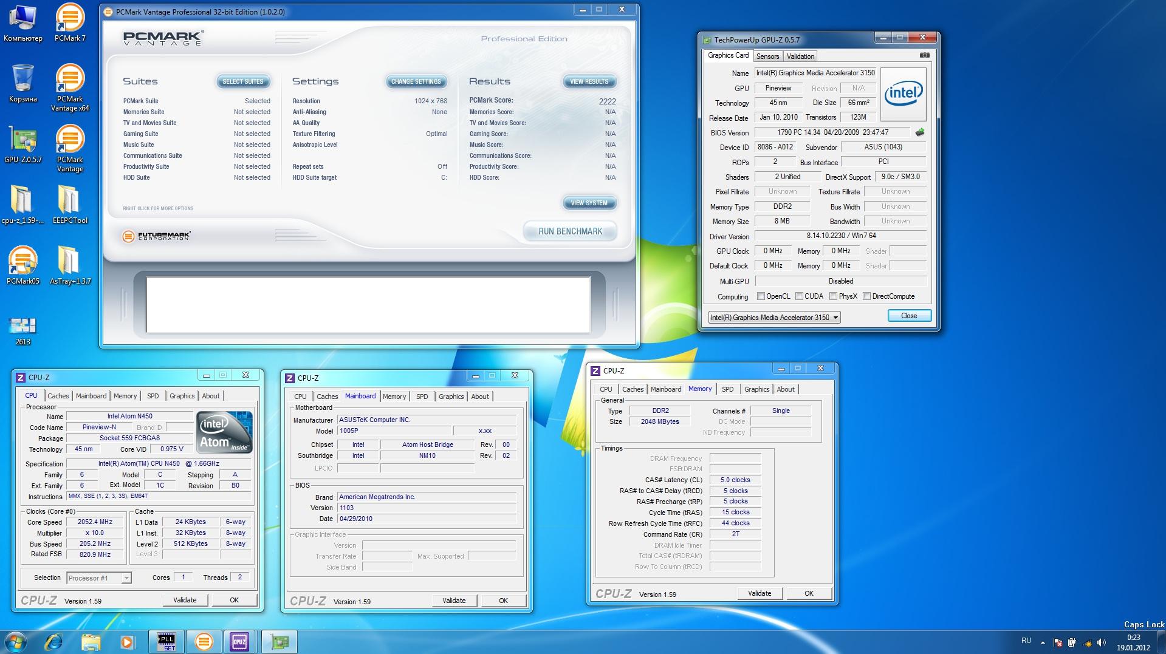
Task: Click the GPU-Z BIOS save chip icon
Action: click(x=920, y=132)
